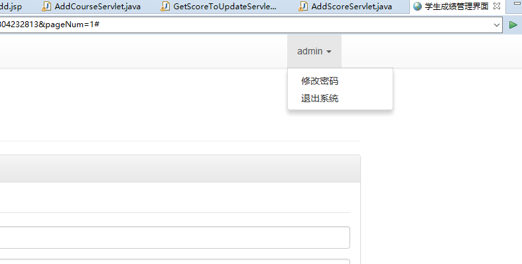This screenshot has height=264, width=522.
Task: Expand the URL history dropdown arrow
Action: (x=497, y=25)
